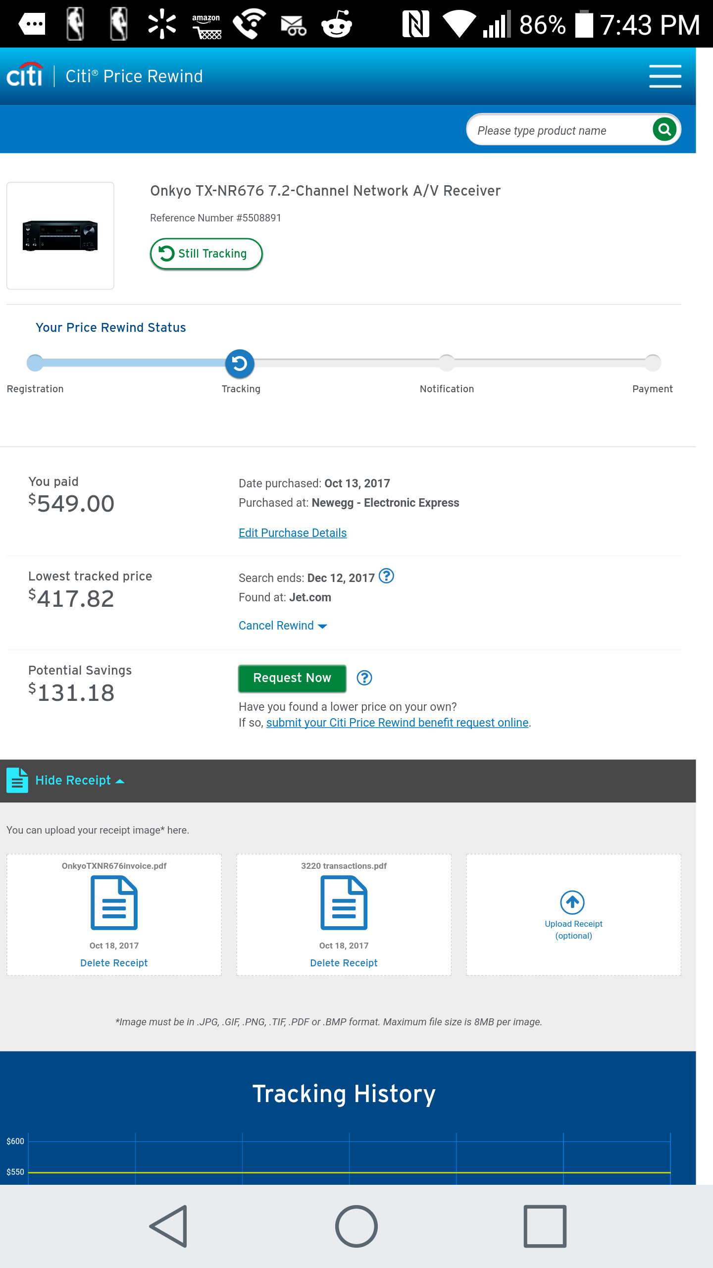Tap Android home navigation button
Image resolution: width=713 pixels, height=1268 pixels.
point(356,1226)
